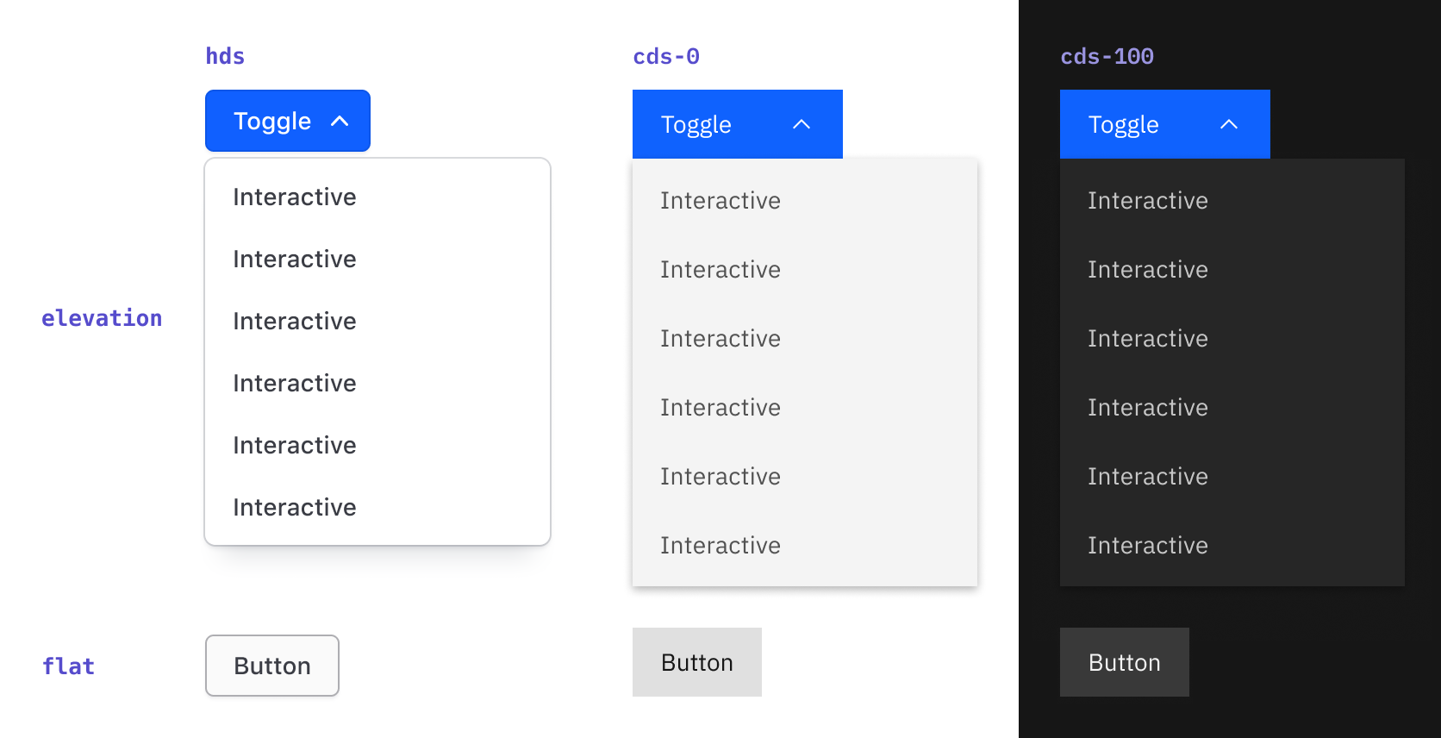Select first Interactive item in cds-100 menu
Image resolution: width=1441 pixels, height=738 pixels.
pyautogui.click(x=1232, y=200)
